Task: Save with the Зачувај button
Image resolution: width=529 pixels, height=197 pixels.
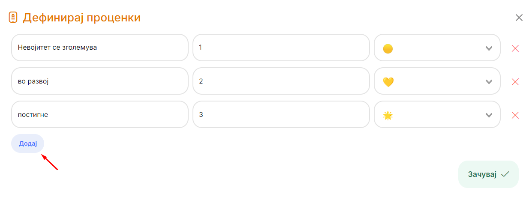Action: (488, 174)
